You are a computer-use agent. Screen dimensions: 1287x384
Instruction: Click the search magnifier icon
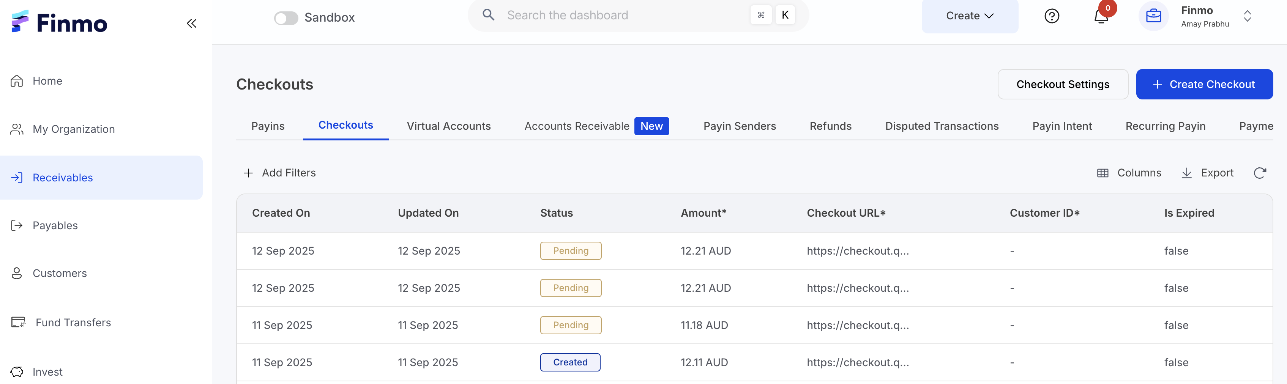tap(488, 15)
